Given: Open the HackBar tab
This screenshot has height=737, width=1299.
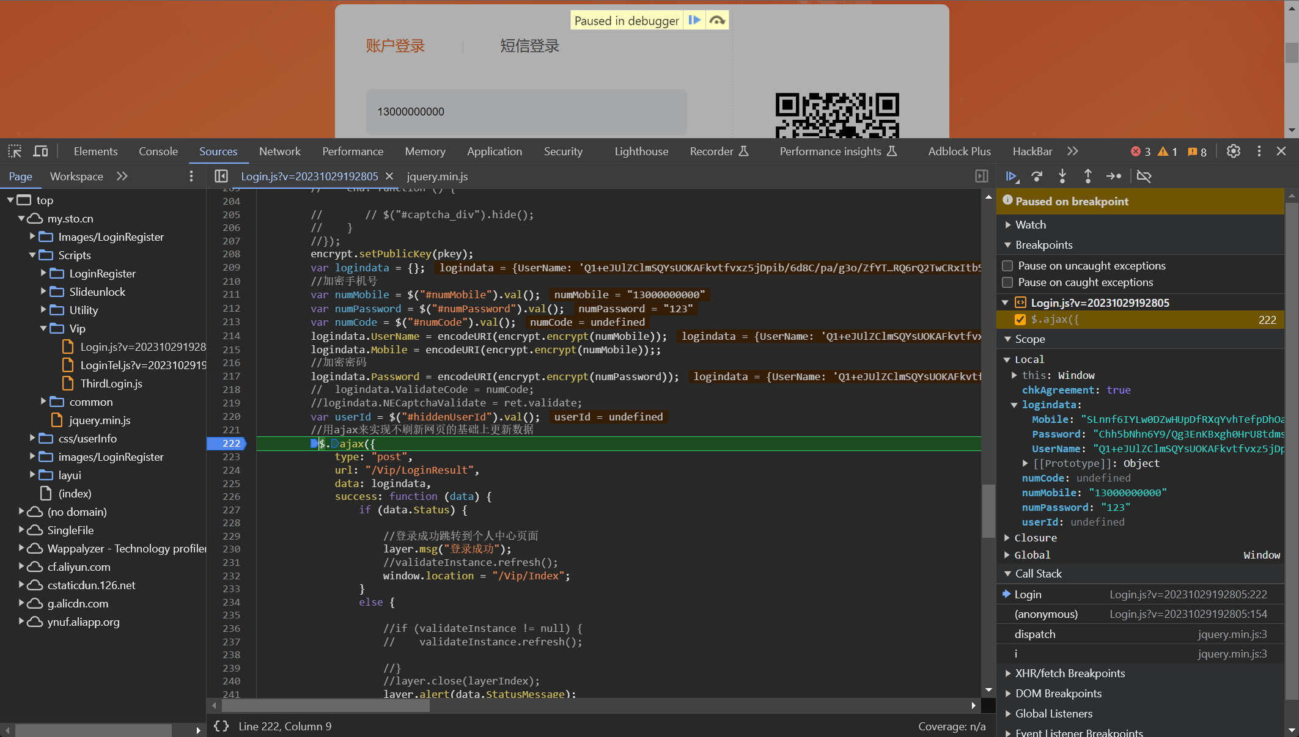Looking at the screenshot, I should point(1032,151).
